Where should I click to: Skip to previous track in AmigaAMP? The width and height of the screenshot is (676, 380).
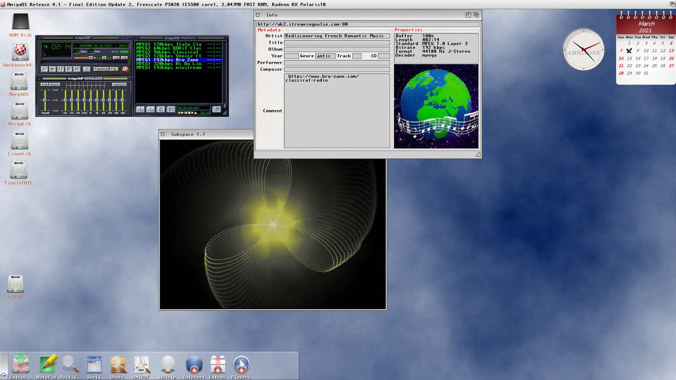(45, 69)
